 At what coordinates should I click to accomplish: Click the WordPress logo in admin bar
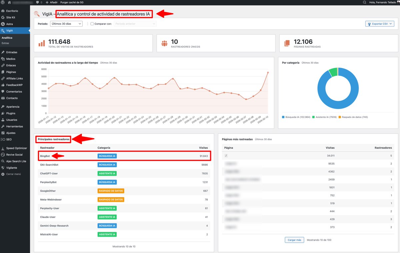point(3,2)
